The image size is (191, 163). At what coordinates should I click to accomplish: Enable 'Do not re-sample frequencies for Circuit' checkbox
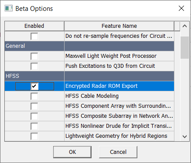click(34, 36)
